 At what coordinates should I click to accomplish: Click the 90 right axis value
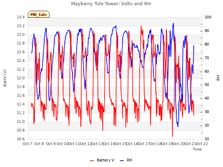(207, 31)
